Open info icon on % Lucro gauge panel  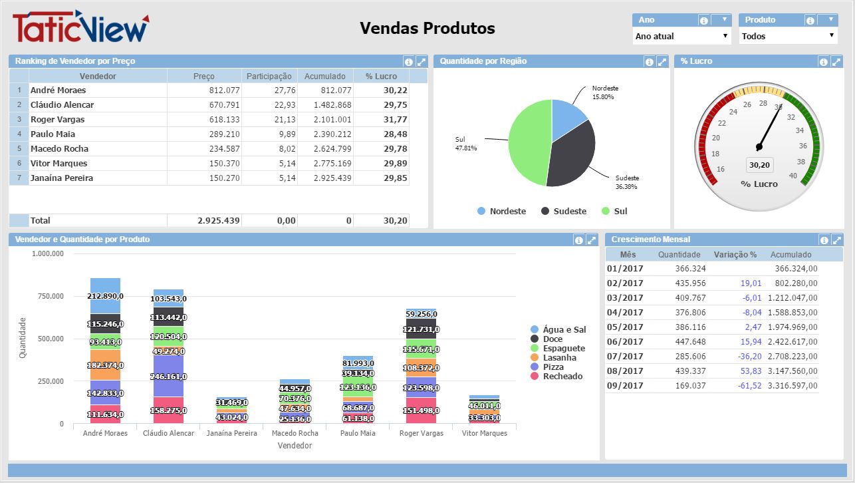point(823,61)
